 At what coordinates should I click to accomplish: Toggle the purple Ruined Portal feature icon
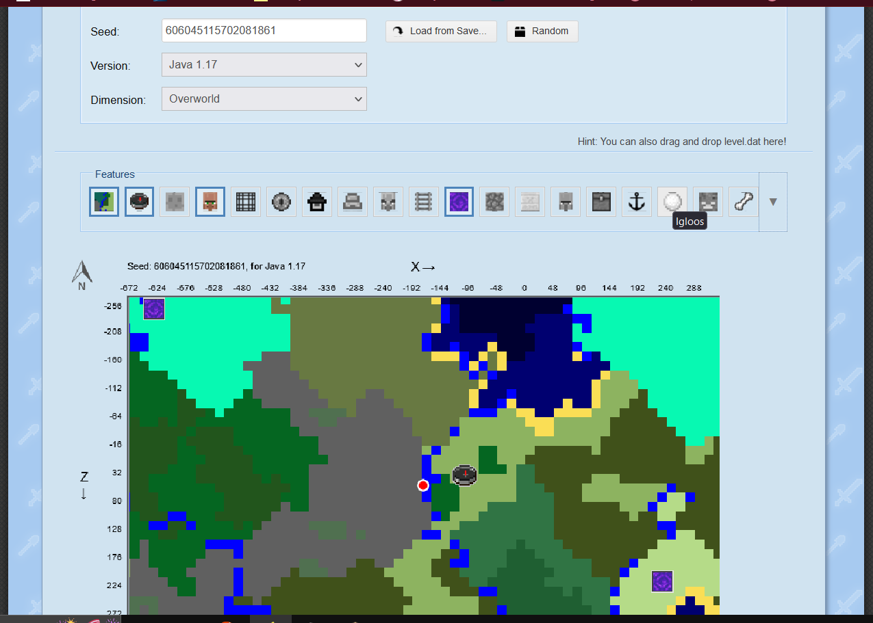pyautogui.click(x=459, y=202)
